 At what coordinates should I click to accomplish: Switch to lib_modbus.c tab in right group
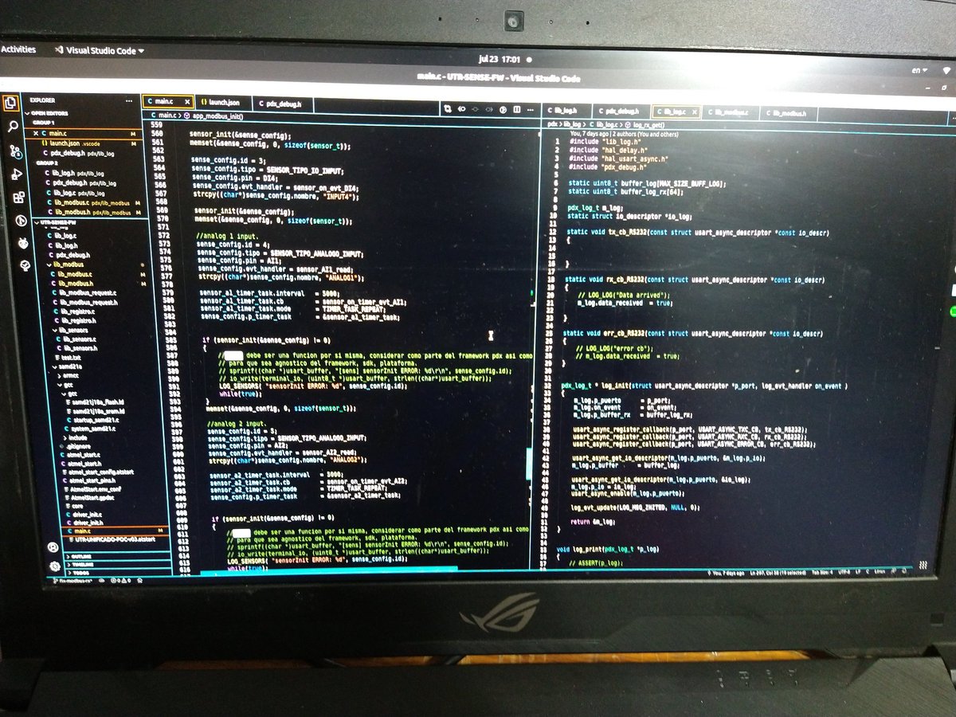click(x=731, y=112)
